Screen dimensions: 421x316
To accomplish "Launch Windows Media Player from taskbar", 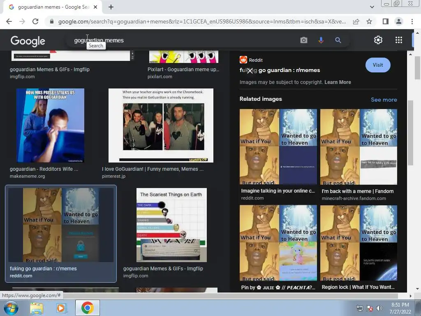I will (62, 308).
